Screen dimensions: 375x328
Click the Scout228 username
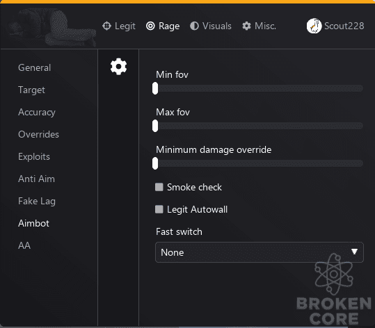coord(344,26)
